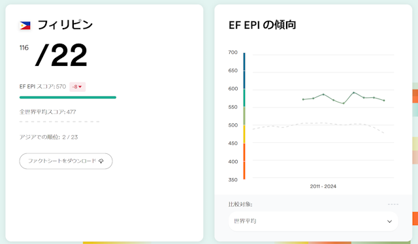
Task: Click the first data point of green trend line
Action: (303, 99)
